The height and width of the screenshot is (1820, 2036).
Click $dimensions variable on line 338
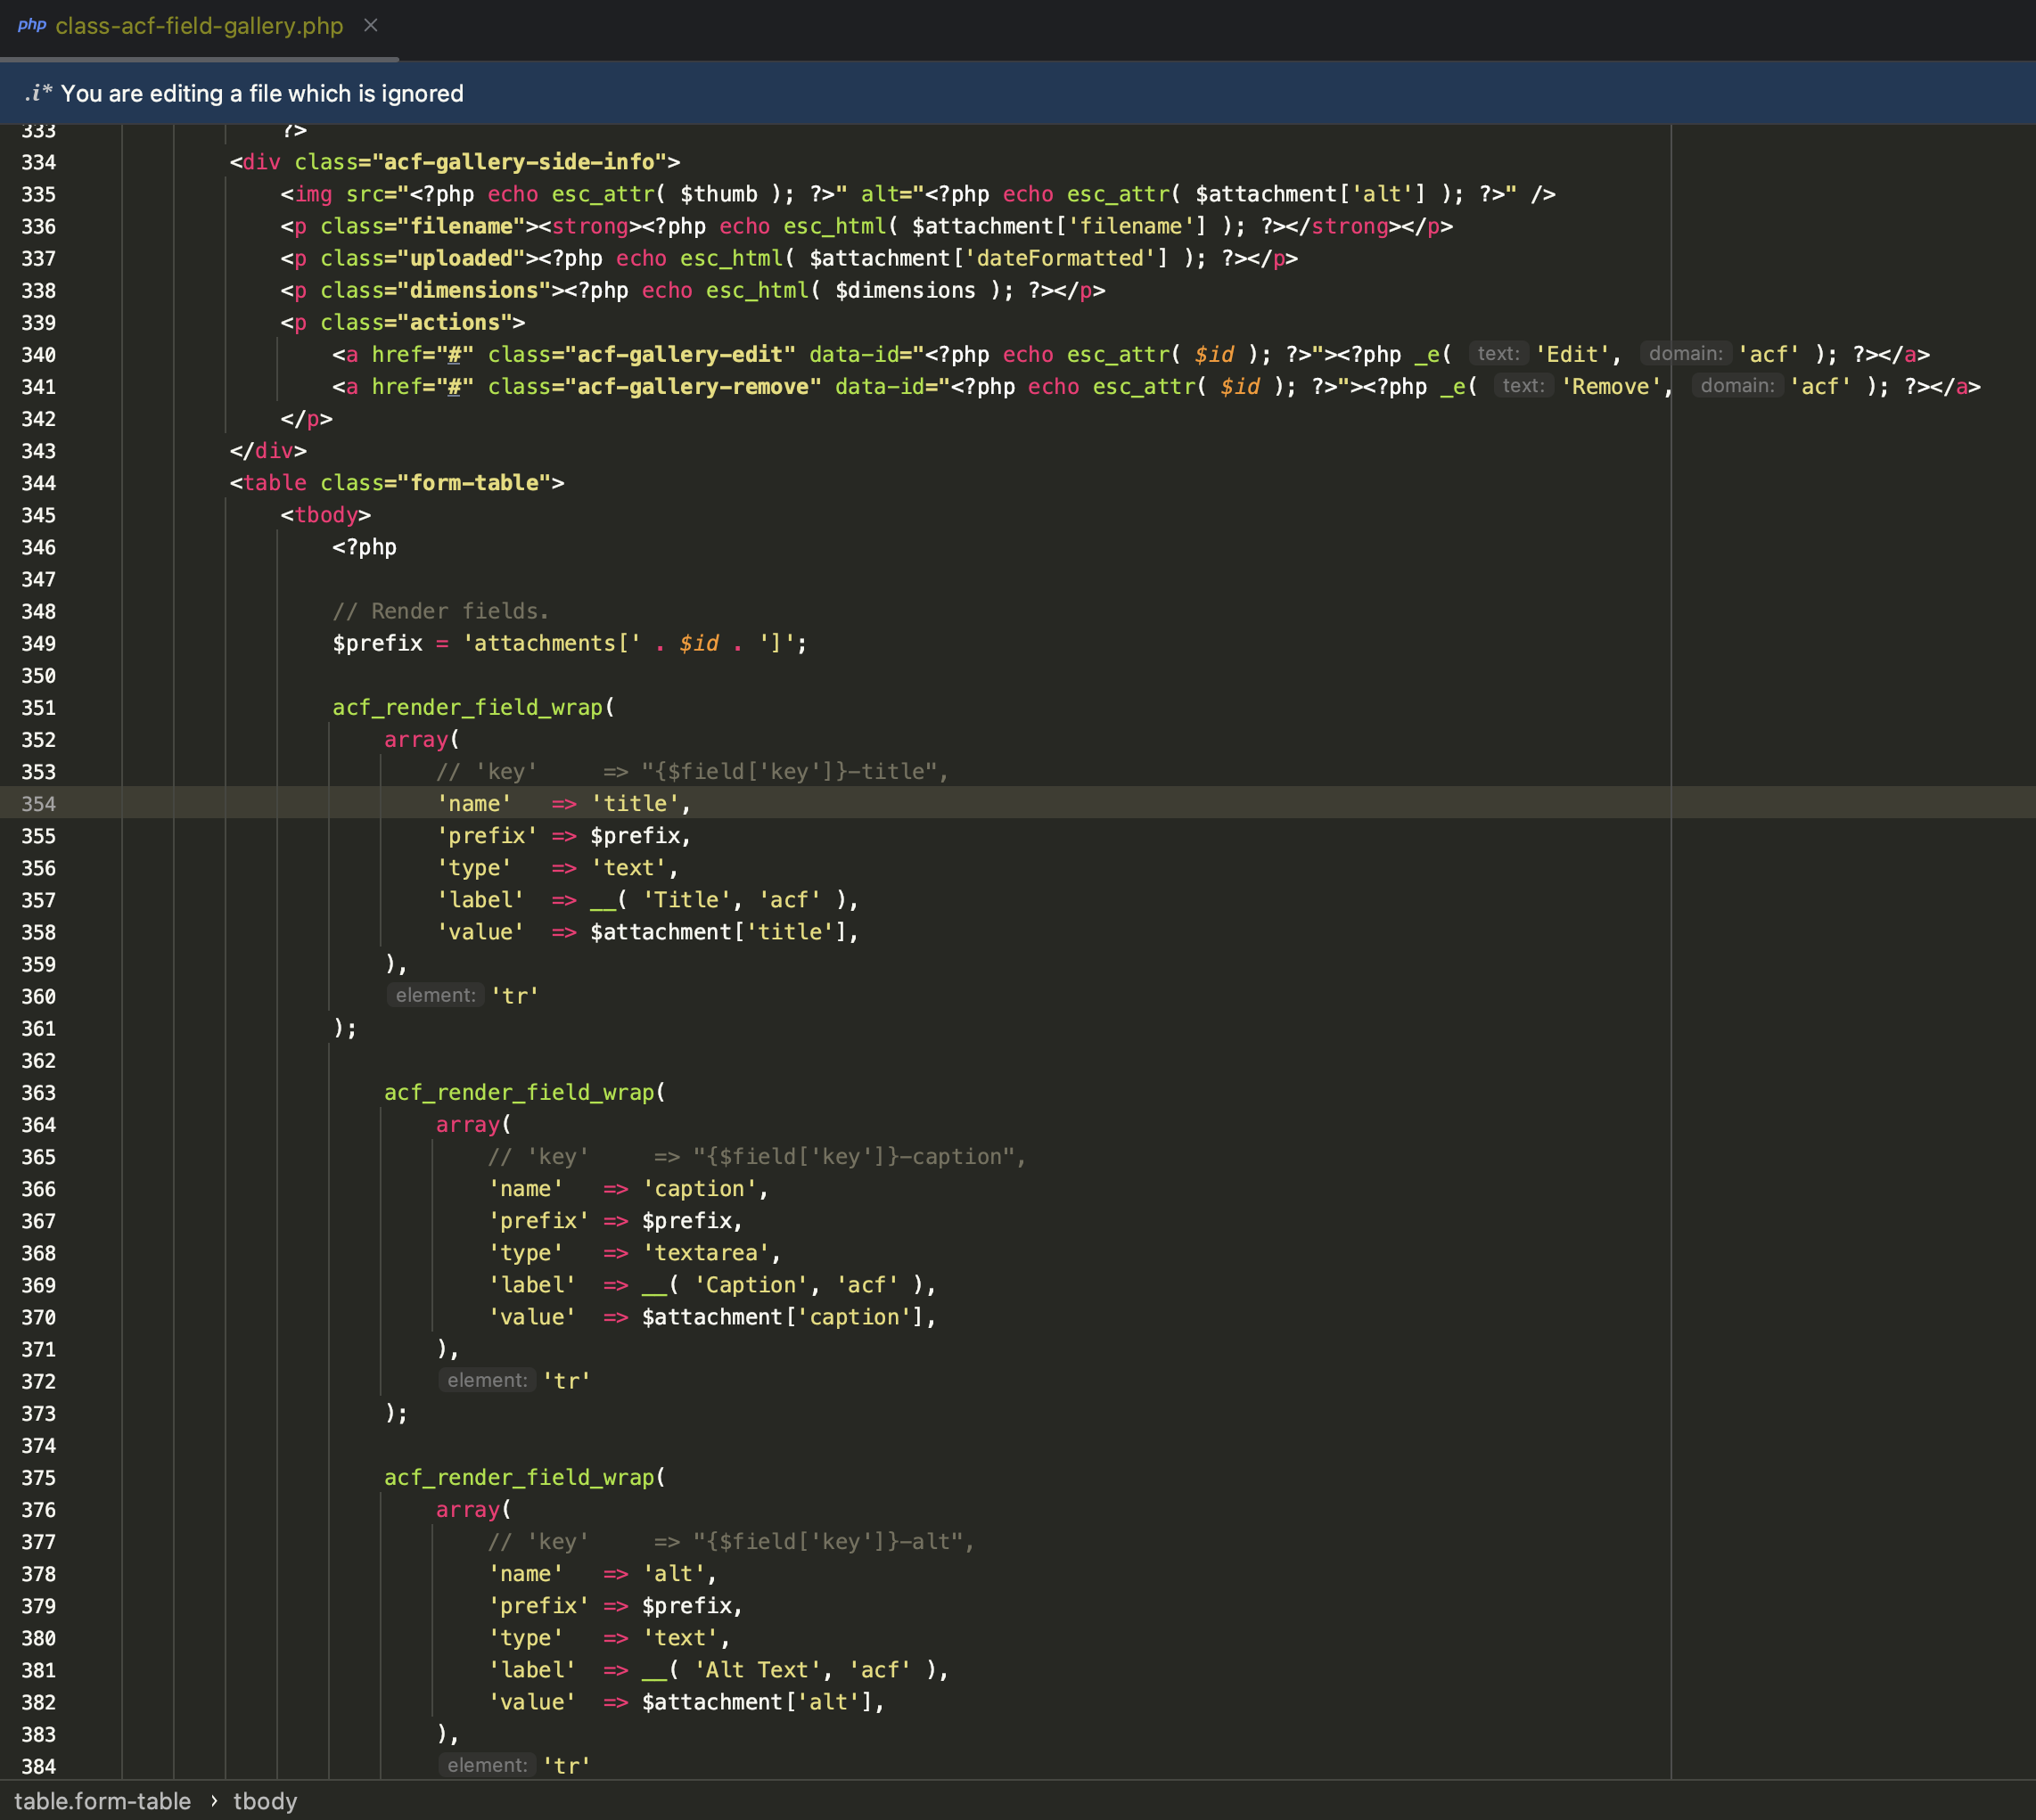coord(906,290)
